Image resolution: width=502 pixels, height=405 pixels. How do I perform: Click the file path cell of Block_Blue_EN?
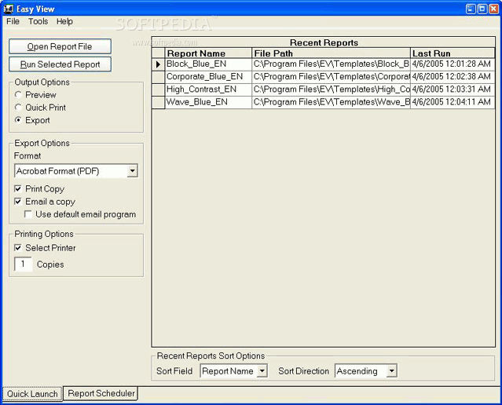tap(331, 64)
